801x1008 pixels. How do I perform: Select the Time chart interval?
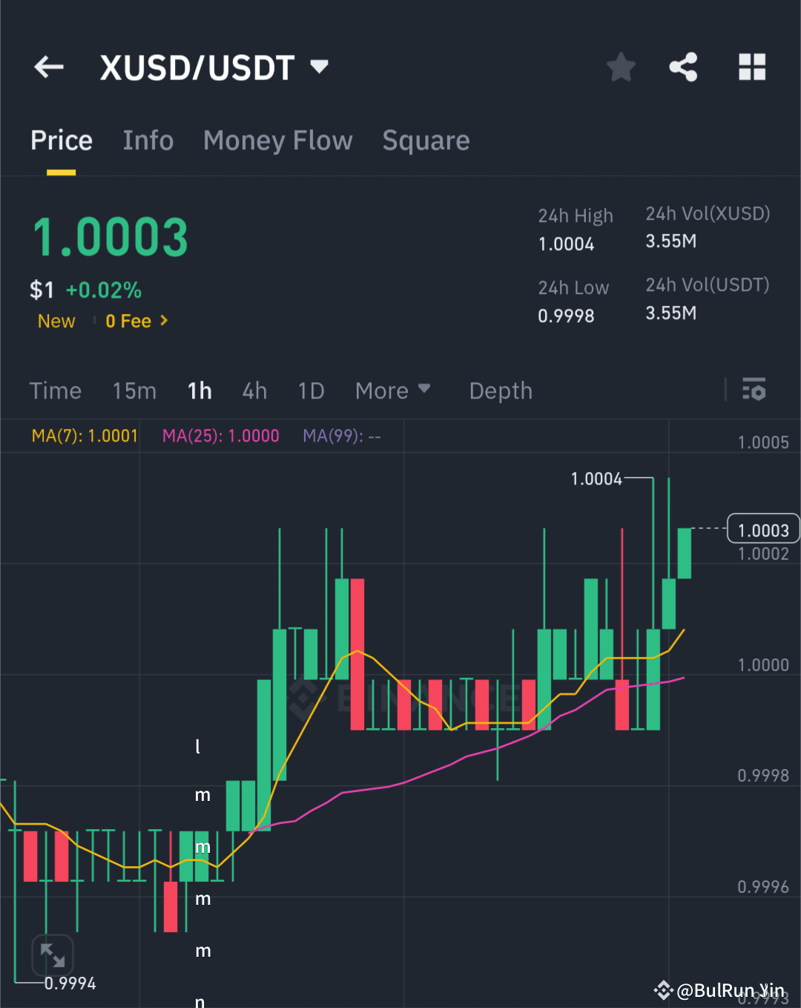point(56,390)
